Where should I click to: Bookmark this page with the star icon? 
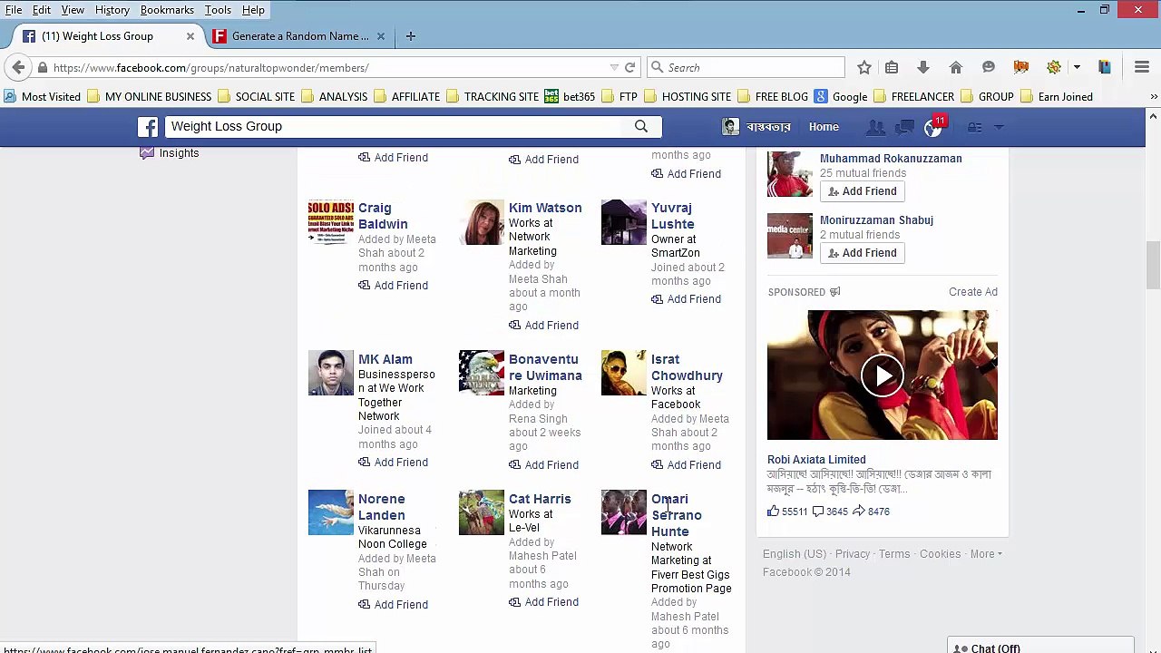pyautogui.click(x=864, y=67)
